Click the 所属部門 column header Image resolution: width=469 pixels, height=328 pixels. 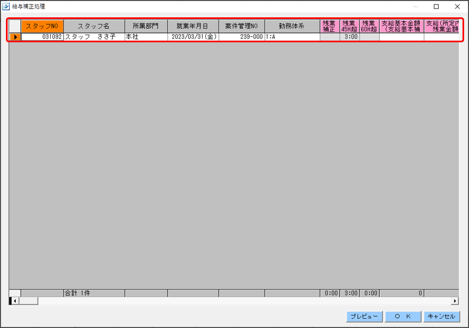[146, 27]
